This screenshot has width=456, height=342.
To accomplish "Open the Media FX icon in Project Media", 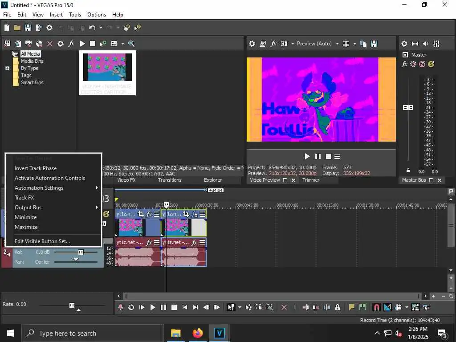I will (71, 44).
